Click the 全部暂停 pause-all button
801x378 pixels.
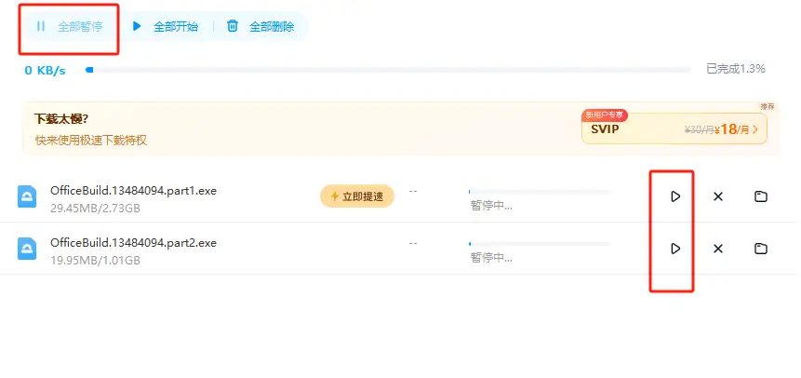(x=70, y=27)
